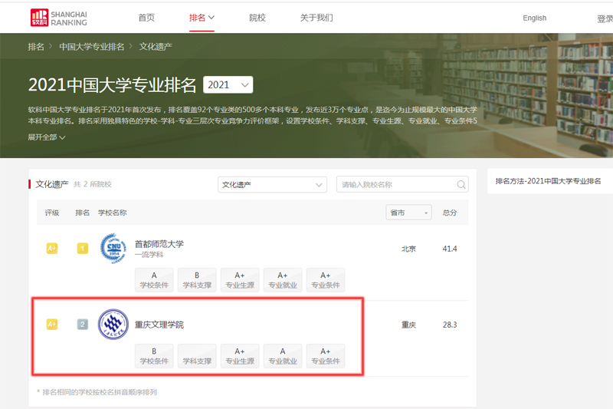Screen dimensions: 613x409
Task: Click the search magnifier icon
Action: click(x=461, y=185)
